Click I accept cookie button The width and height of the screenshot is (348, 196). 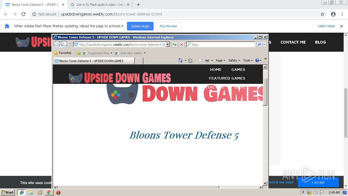pos(318,182)
